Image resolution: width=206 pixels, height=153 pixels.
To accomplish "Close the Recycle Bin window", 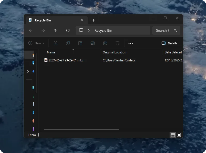I will 177,18.
